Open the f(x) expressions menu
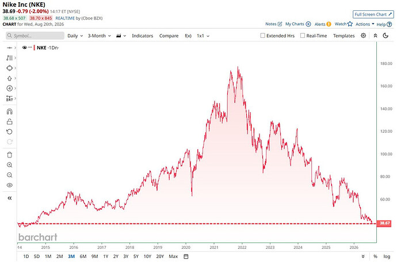The width and height of the screenshot is (397, 262). (188, 36)
